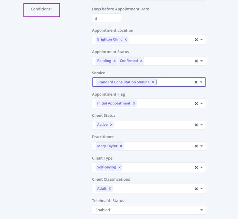Remove the Brighton Clinic location tag
The image size is (238, 219).
126,40
